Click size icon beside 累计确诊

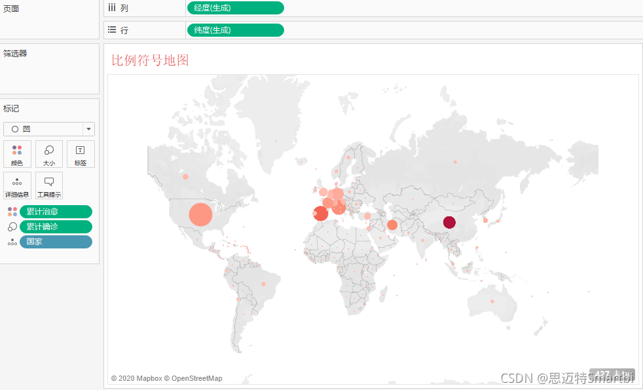12,227
